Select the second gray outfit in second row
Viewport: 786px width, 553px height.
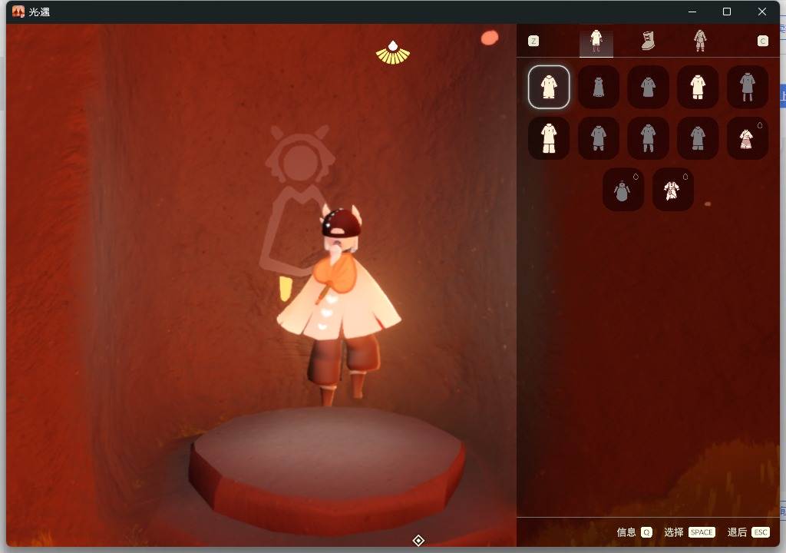[x=648, y=138]
